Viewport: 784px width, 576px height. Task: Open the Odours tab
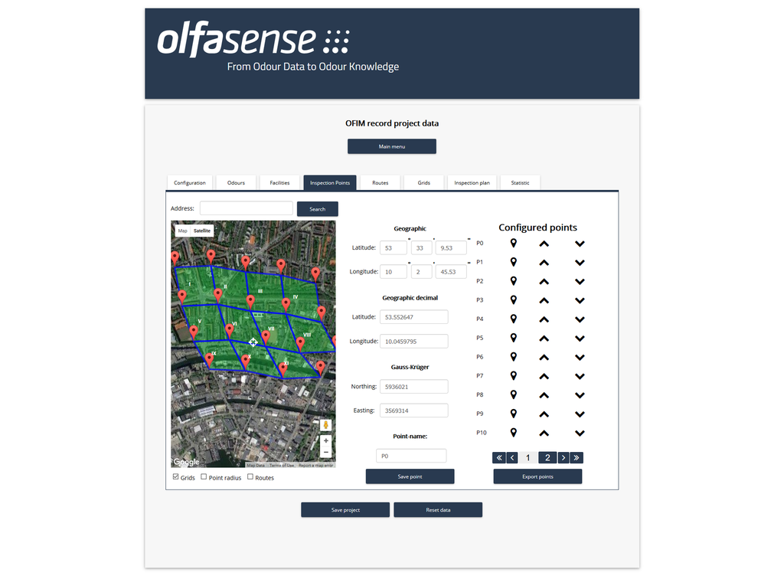[236, 183]
